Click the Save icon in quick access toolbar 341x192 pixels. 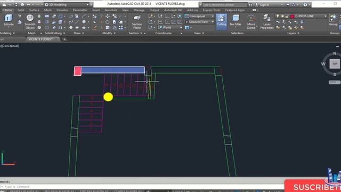[x=16, y=5]
